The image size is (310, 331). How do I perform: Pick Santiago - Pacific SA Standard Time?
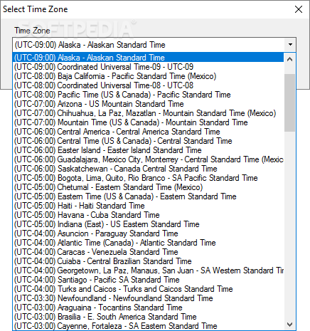click(149, 280)
